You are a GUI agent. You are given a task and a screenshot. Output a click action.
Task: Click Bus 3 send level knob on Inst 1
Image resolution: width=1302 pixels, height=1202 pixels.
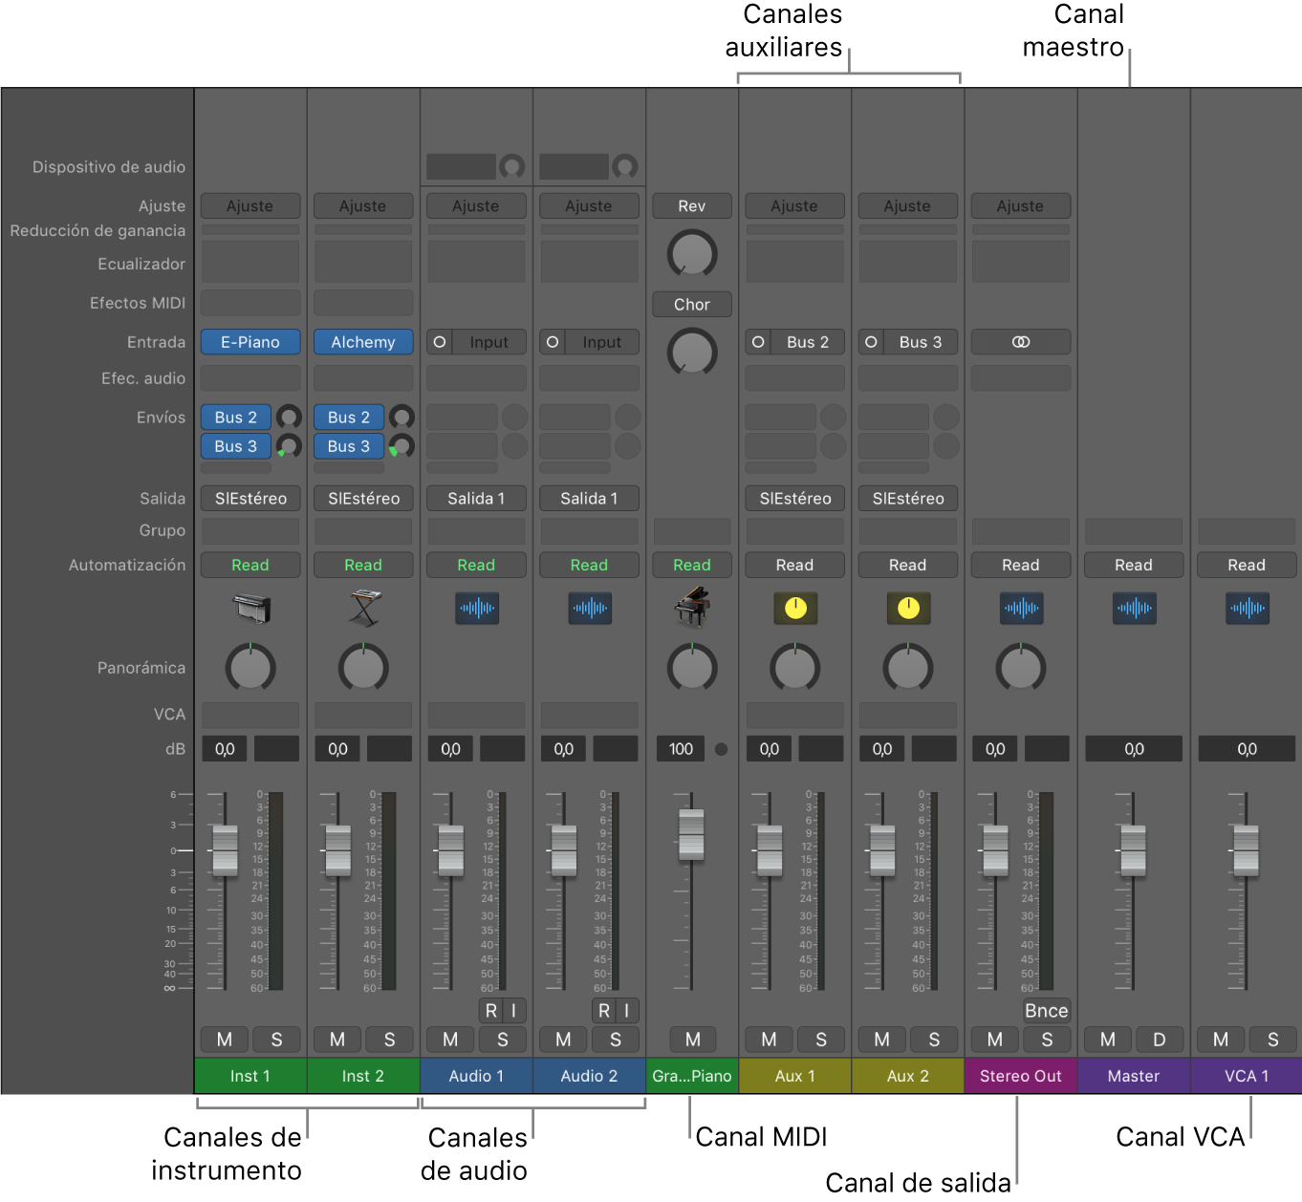coord(289,446)
